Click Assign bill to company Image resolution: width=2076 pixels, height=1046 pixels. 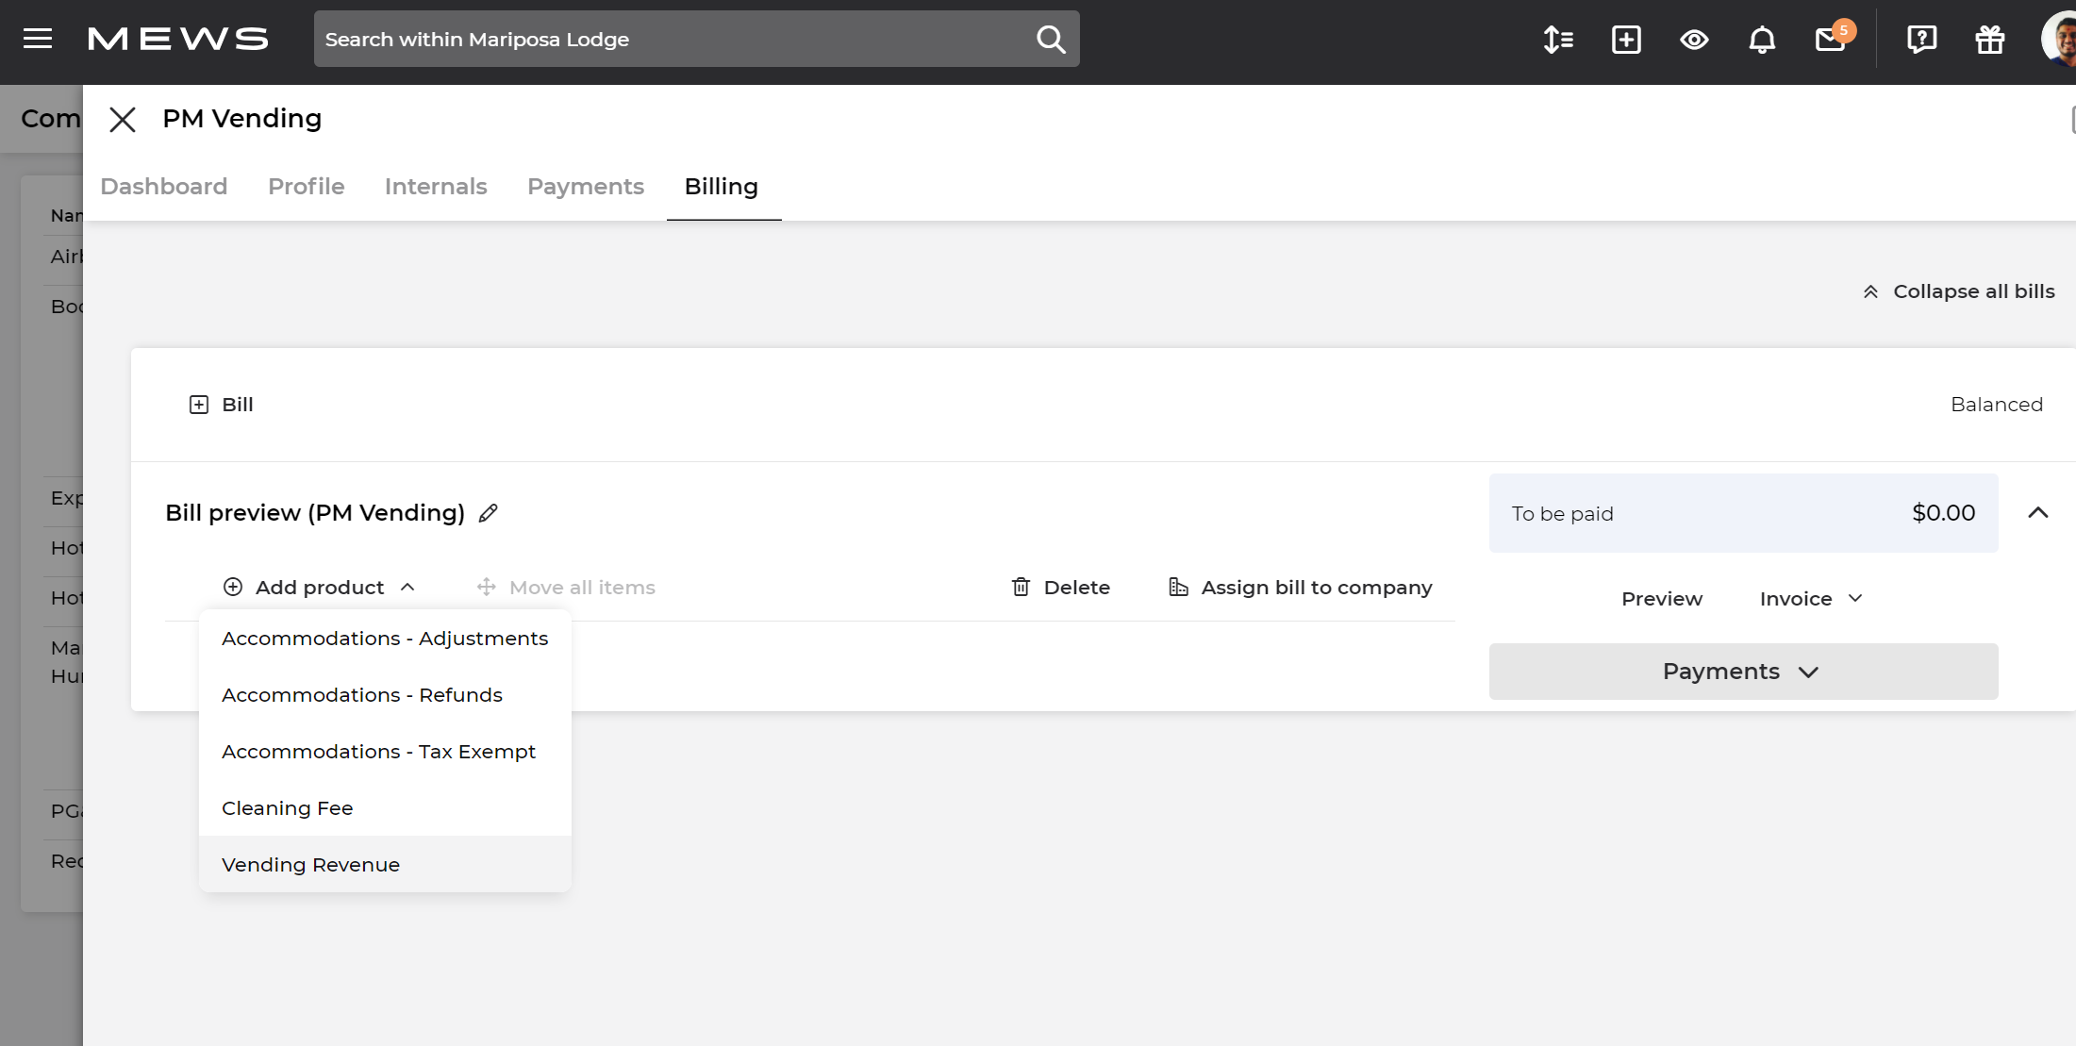(1301, 588)
